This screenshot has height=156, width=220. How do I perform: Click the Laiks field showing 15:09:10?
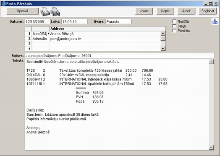click(x=74, y=21)
